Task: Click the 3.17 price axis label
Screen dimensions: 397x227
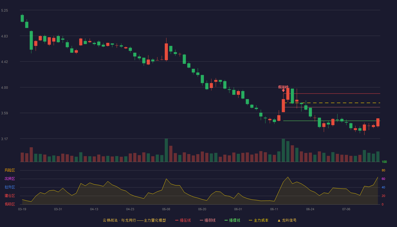Action: point(5,139)
